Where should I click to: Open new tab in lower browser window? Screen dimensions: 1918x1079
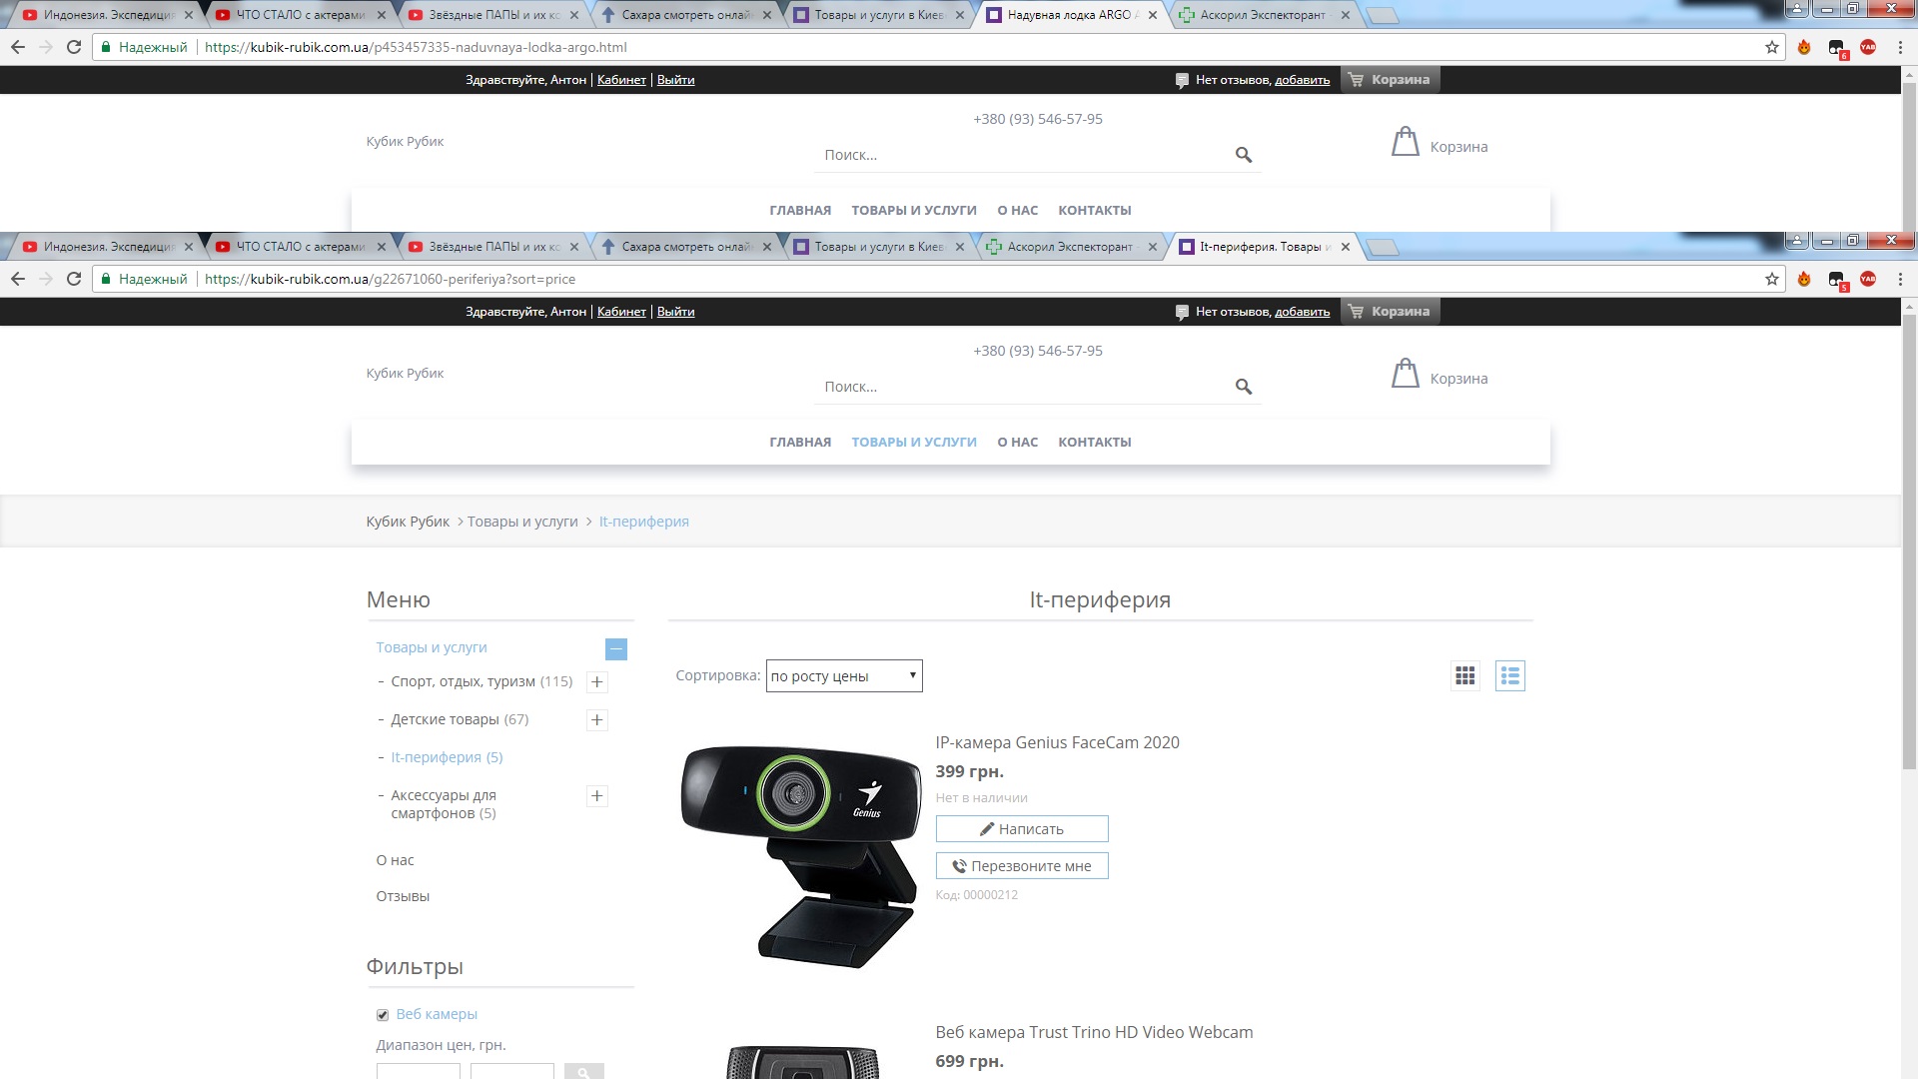[1382, 247]
